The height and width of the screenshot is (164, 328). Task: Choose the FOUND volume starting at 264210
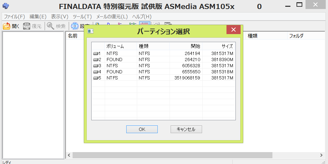pyautogui.click(x=114, y=59)
